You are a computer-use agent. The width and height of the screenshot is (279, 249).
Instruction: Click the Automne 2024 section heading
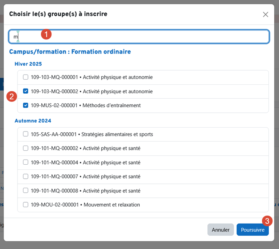(33, 121)
